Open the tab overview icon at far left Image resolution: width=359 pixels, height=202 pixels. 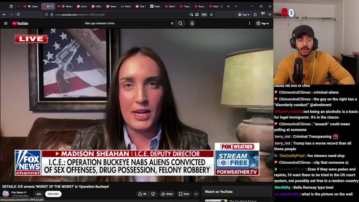(11, 6)
